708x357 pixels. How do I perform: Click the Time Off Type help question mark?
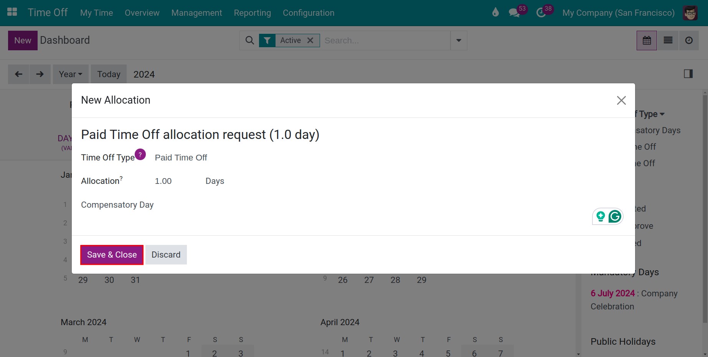coord(140,154)
